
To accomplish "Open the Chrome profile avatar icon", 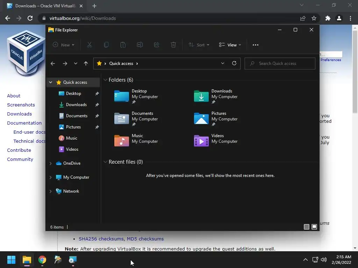I will click(339, 18).
